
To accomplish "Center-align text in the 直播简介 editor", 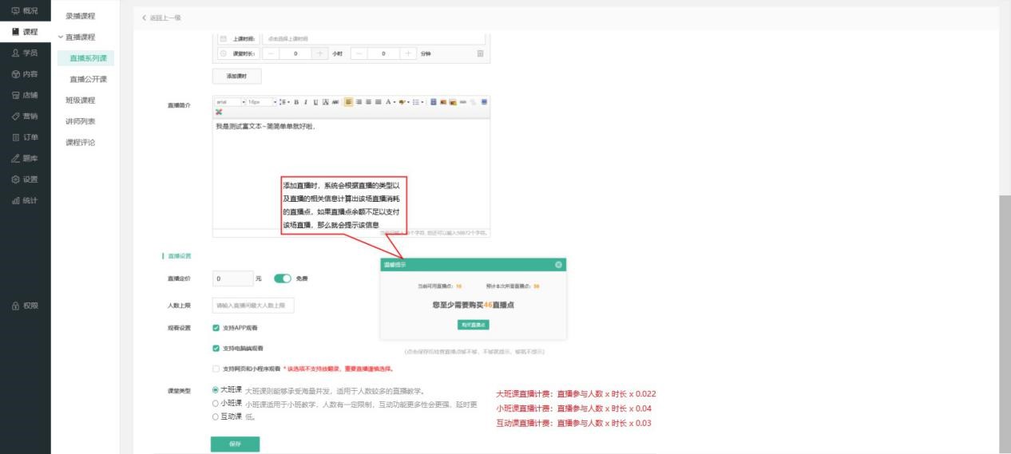I will (x=359, y=102).
